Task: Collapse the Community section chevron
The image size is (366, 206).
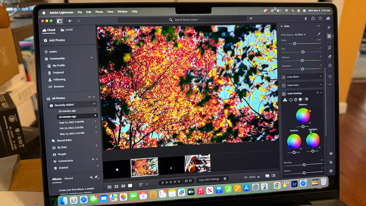Action: coord(92,58)
